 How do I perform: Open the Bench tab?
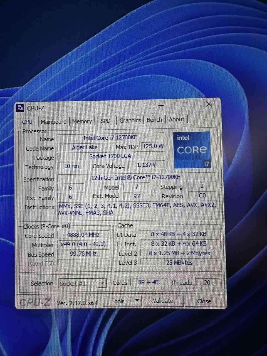(x=154, y=120)
